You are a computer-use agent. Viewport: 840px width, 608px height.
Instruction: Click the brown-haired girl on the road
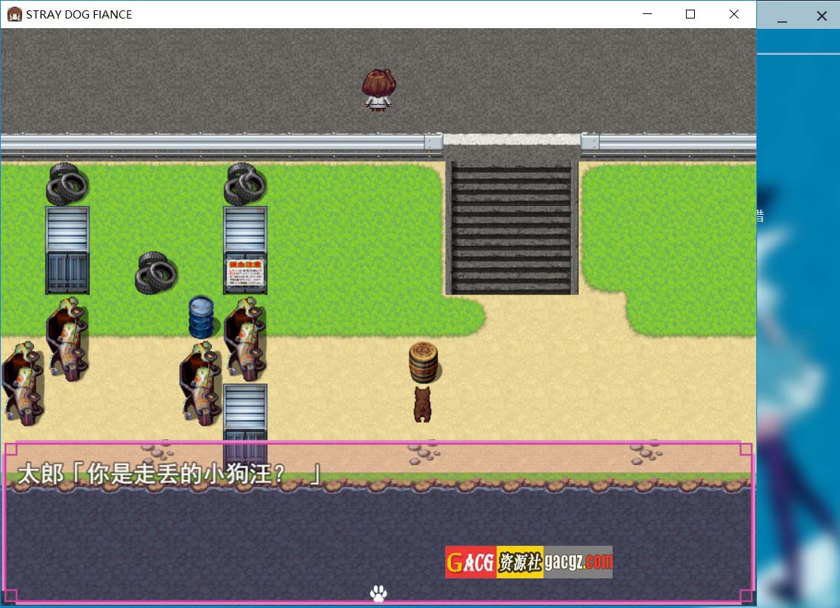(x=379, y=90)
